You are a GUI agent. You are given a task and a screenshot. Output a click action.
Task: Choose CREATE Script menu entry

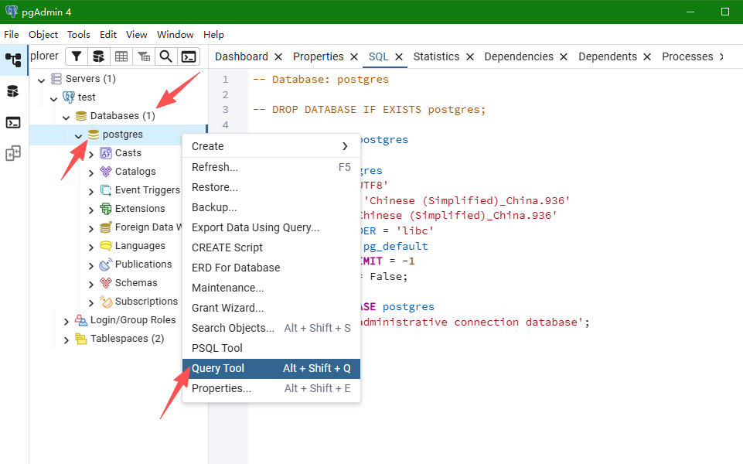pos(271,248)
